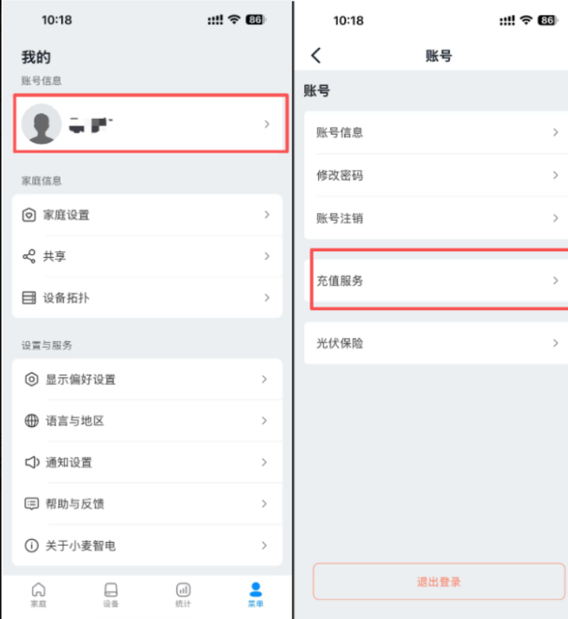Expand the chevron on 光伏保险 row
Viewport: 568px width, 619px height.
556,343
